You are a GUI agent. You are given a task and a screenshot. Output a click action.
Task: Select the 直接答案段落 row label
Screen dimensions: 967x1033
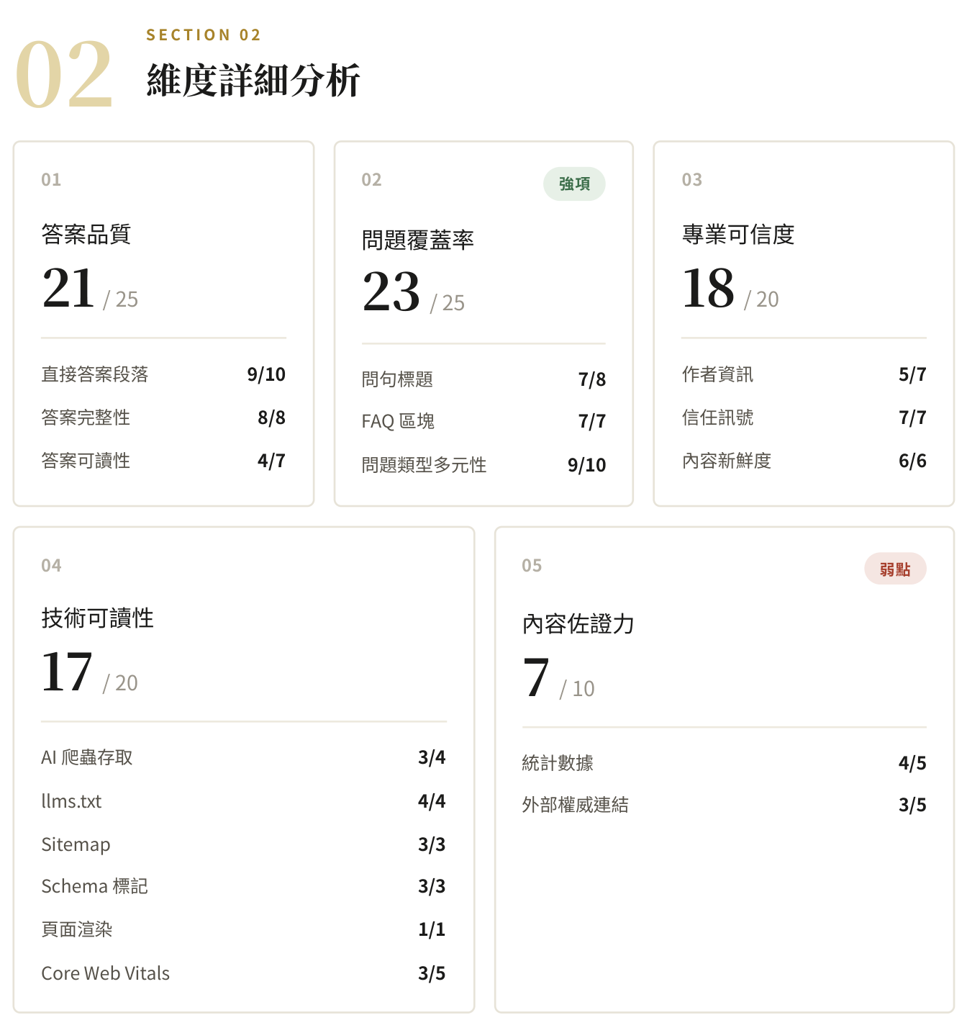pyautogui.click(x=95, y=374)
